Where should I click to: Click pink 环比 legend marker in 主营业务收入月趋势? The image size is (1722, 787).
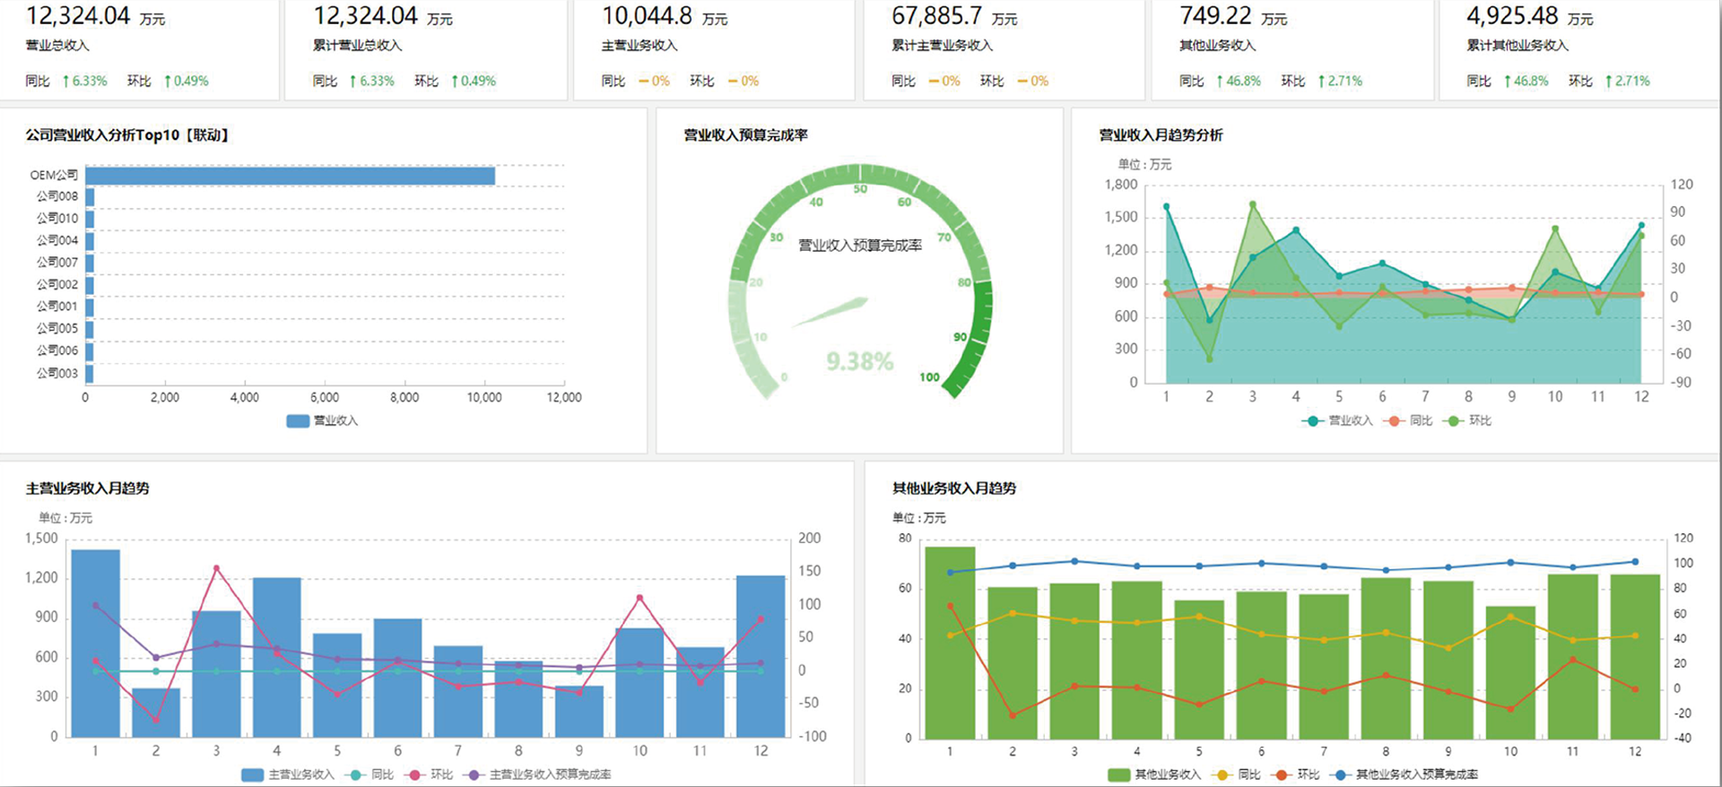(414, 774)
